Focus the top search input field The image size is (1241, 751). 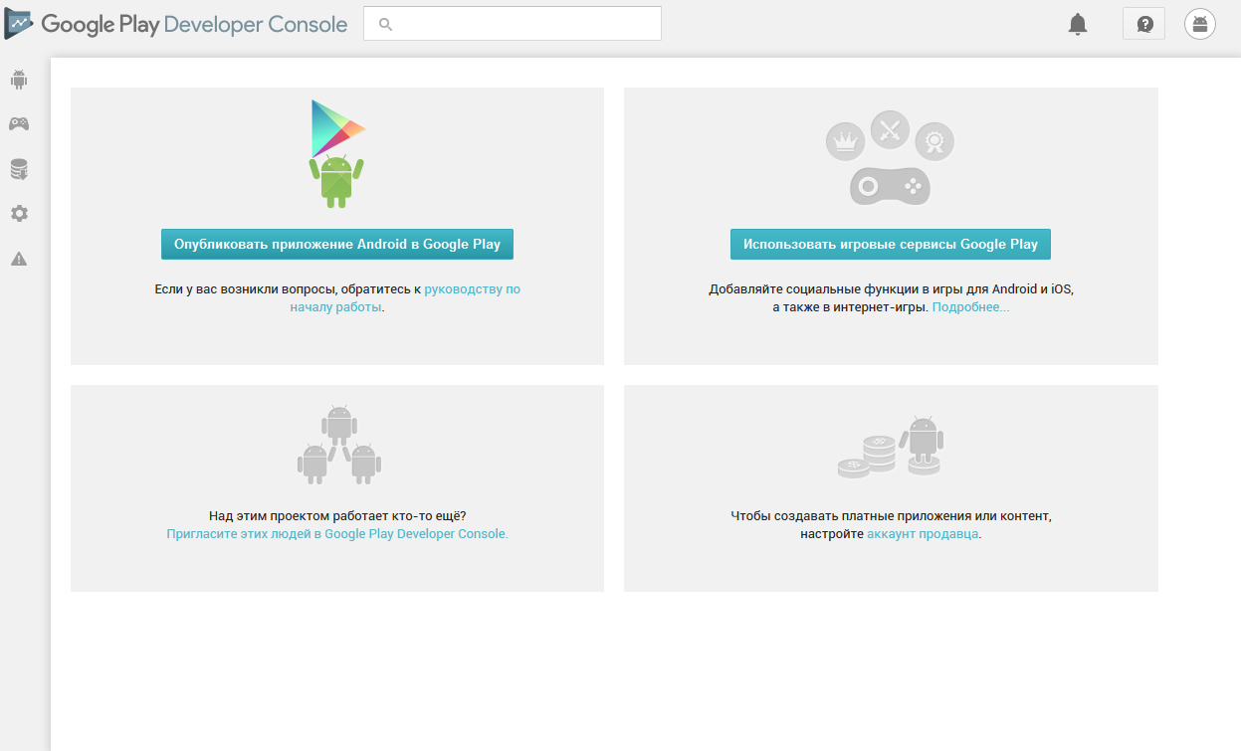513,24
